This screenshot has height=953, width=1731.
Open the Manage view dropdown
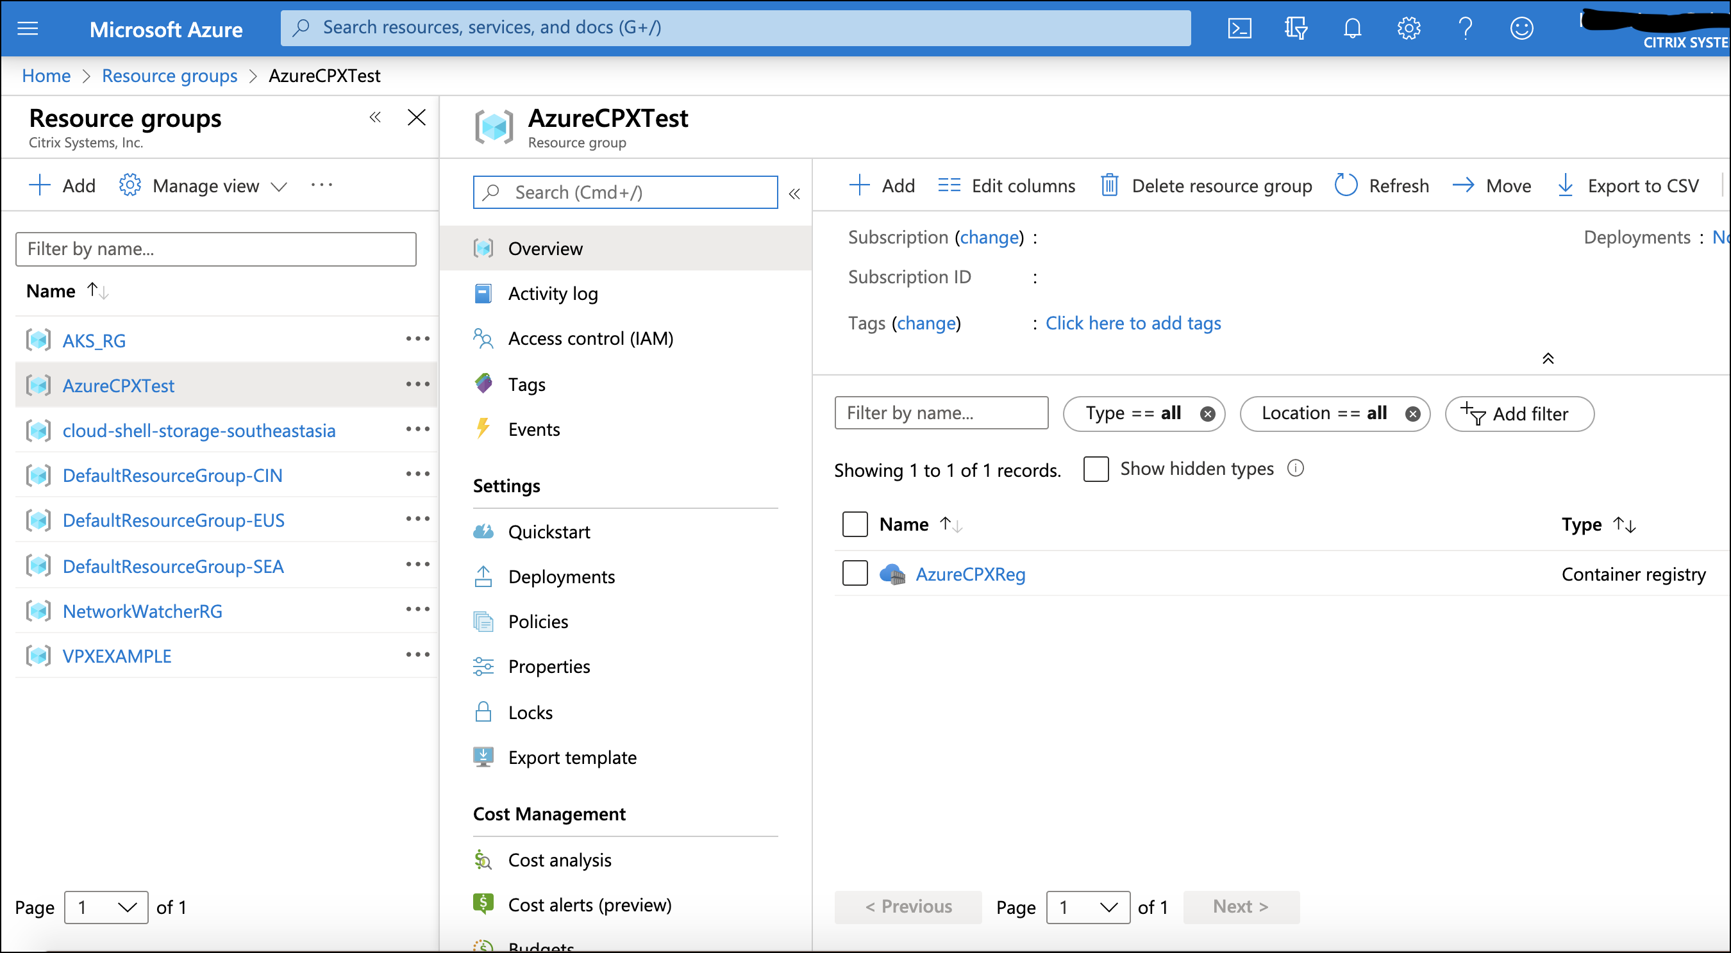point(204,186)
